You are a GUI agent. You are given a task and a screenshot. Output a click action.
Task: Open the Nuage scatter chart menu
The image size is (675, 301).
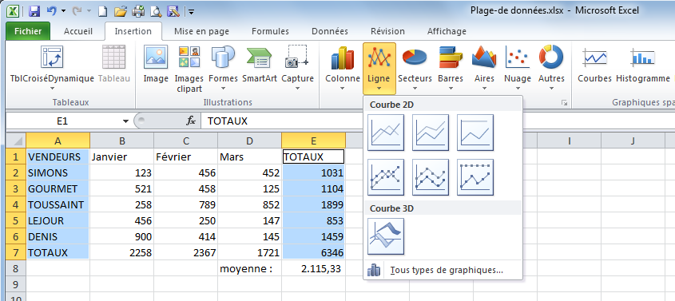(x=517, y=68)
